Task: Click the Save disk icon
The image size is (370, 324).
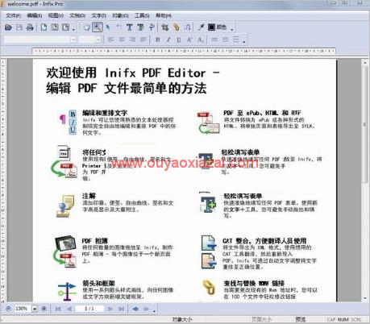Action: point(19,27)
